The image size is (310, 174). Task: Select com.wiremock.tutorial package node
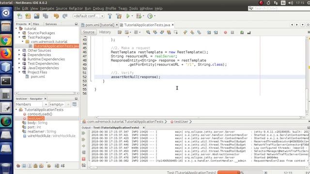click(x=49, y=42)
